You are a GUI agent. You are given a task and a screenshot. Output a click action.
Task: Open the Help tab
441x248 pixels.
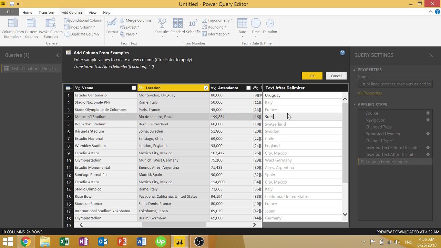(x=107, y=12)
